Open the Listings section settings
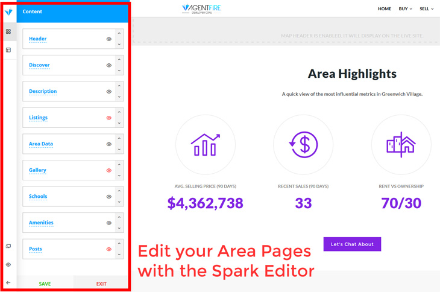The height and width of the screenshot is (292, 440). (38, 118)
